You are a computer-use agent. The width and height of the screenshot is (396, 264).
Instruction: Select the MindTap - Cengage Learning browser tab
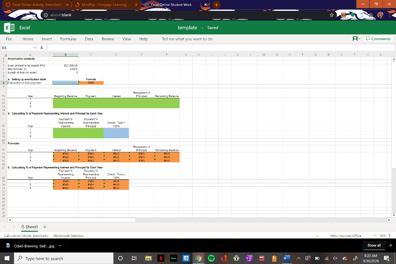coord(102,4)
